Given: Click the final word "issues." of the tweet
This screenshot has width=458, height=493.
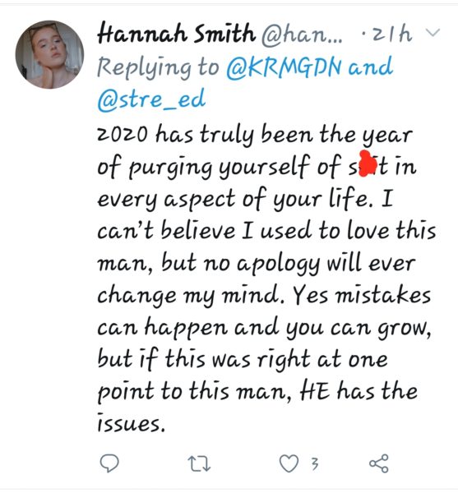Looking at the screenshot, I should 132,423.
